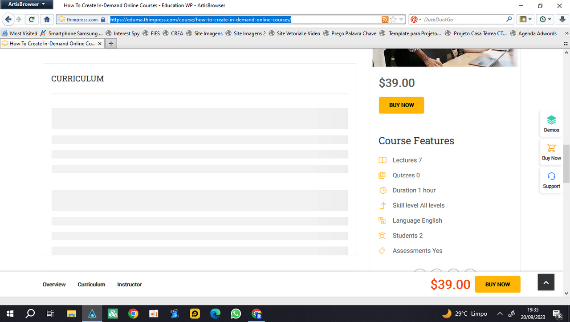The width and height of the screenshot is (570, 322).
Task: Open the Support headset widget
Action: pyautogui.click(x=551, y=180)
